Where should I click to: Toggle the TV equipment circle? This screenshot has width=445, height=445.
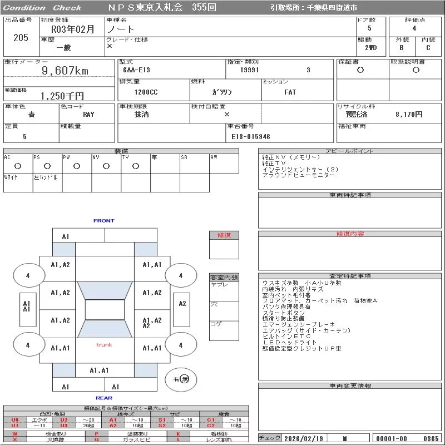click(x=135, y=166)
